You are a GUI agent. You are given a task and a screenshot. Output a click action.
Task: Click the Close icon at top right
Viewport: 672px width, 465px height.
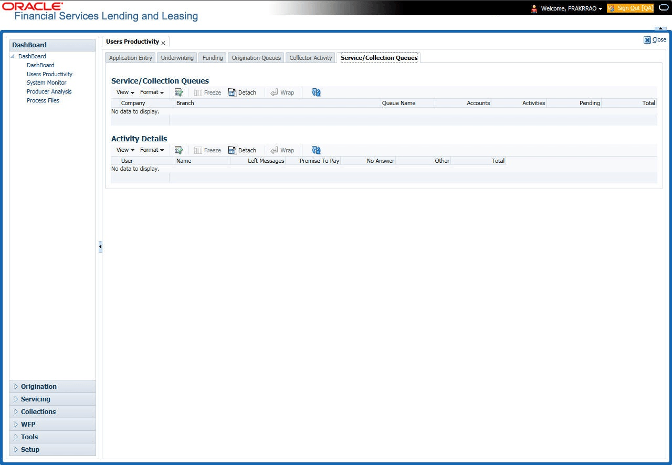click(647, 40)
